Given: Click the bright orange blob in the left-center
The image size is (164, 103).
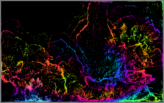Looking at the screenshot, I should 48,62.
